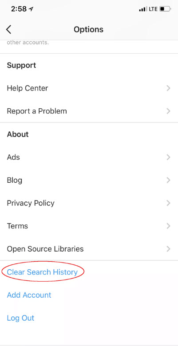Tap the chevron beside Terms
178x346 pixels.
coord(169,226)
